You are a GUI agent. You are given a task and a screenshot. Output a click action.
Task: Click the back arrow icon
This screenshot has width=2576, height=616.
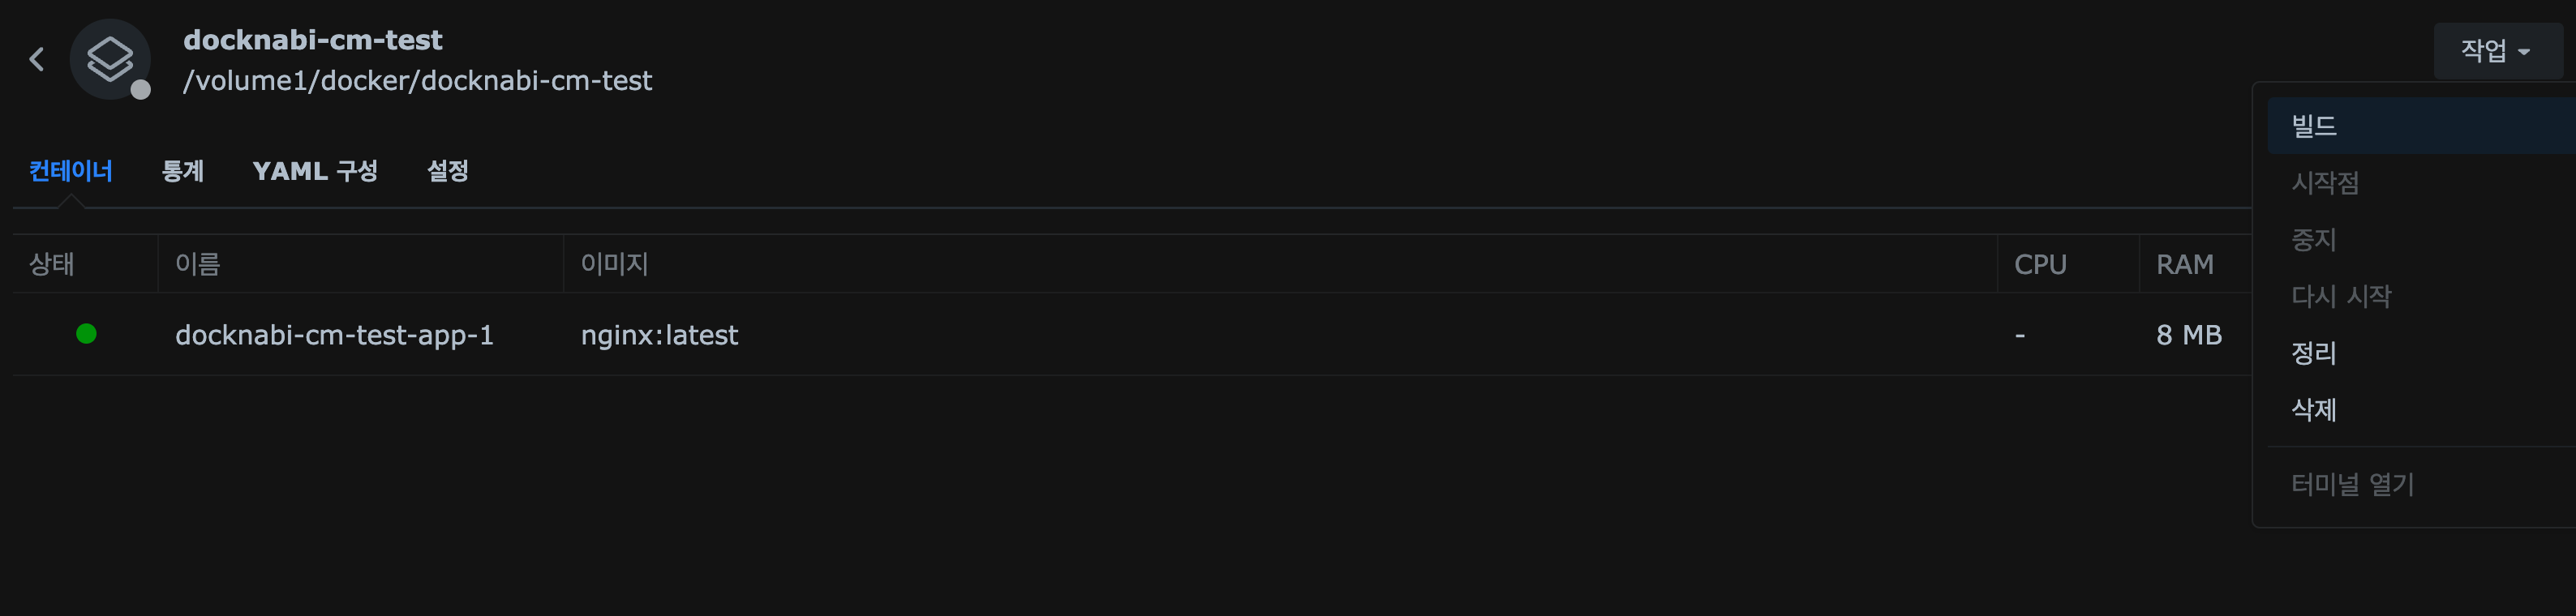click(37, 59)
